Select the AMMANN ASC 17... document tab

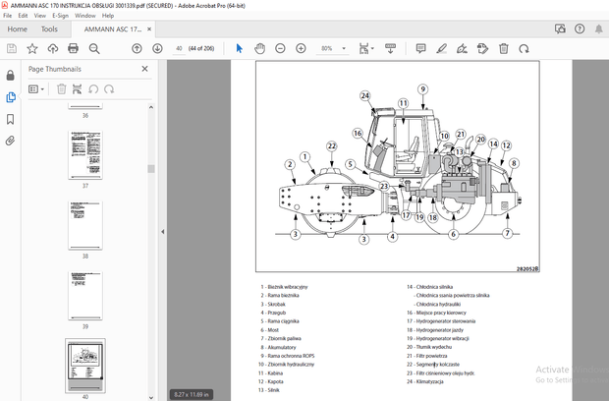pos(113,29)
